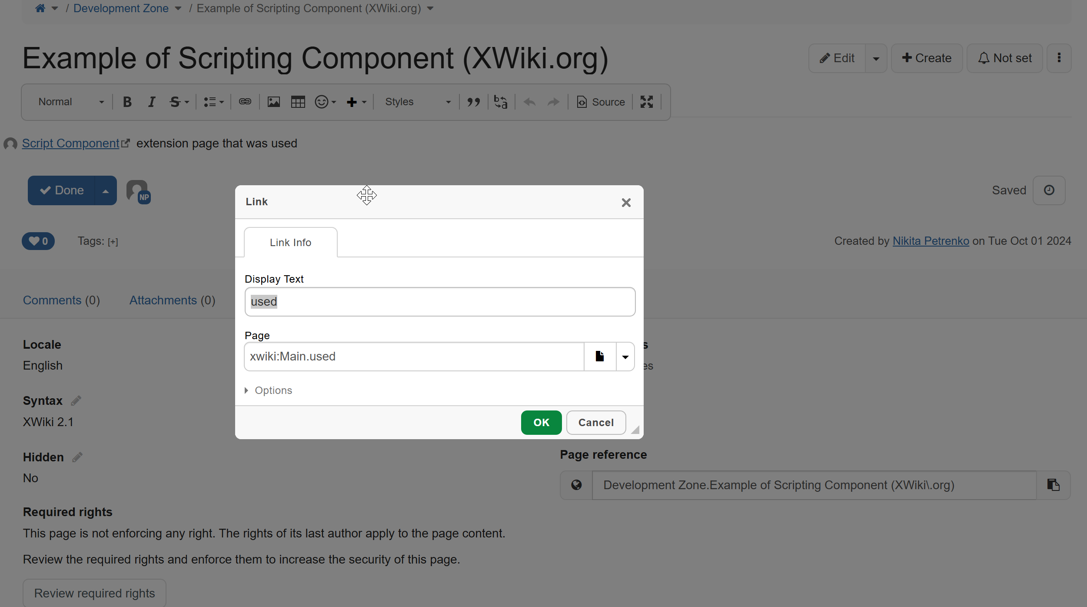Open the emoji smiley toolbar menu

(326, 102)
